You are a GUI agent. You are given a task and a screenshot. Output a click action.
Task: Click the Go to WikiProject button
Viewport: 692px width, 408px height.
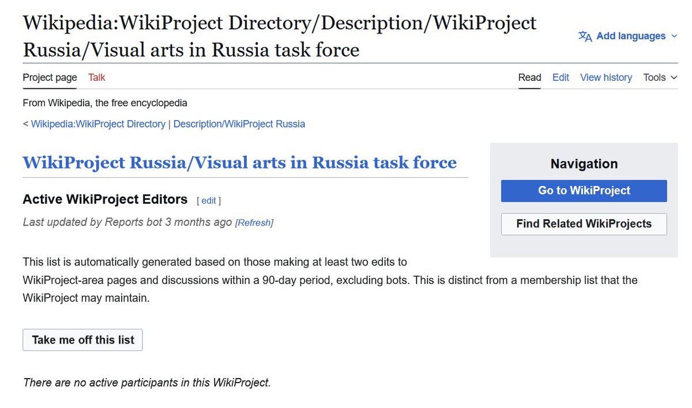click(x=584, y=190)
